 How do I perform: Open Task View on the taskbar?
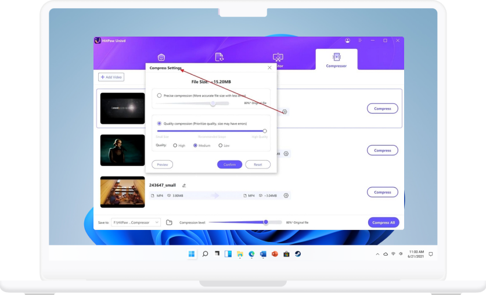[x=217, y=254]
